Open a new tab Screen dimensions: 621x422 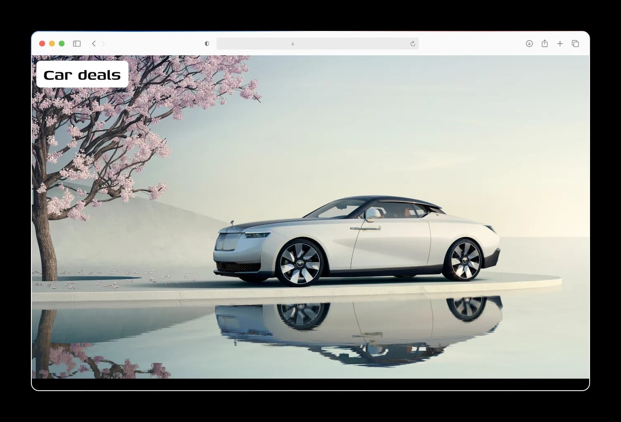[x=560, y=44]
